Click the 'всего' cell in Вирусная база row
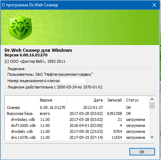161x160 pixels. 45,113
